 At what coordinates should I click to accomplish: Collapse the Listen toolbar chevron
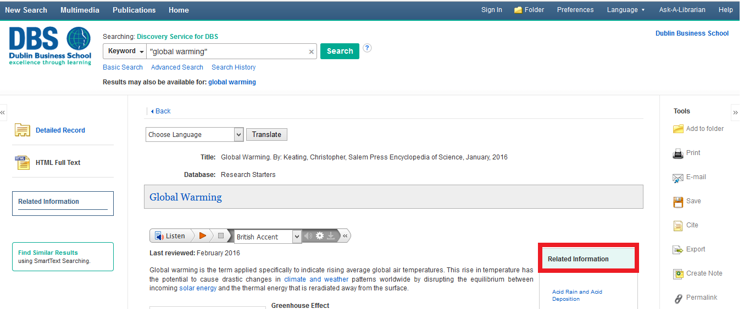345,236
